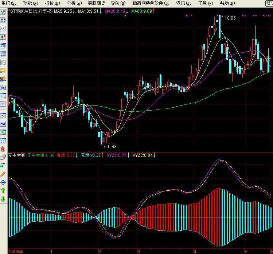Screen dimensions: 273x254
Task: Click the 2009年 label on time axis
Action: (16, 251)
